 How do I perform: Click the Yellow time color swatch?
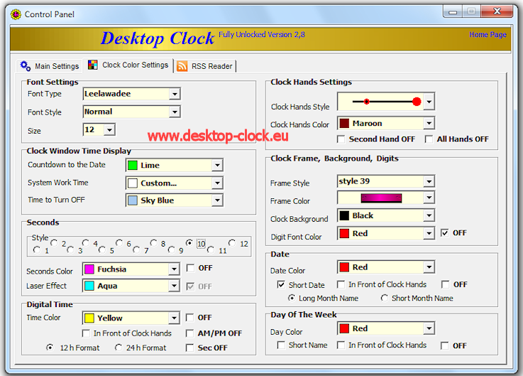pyautogui.click(x=89, y=318)
